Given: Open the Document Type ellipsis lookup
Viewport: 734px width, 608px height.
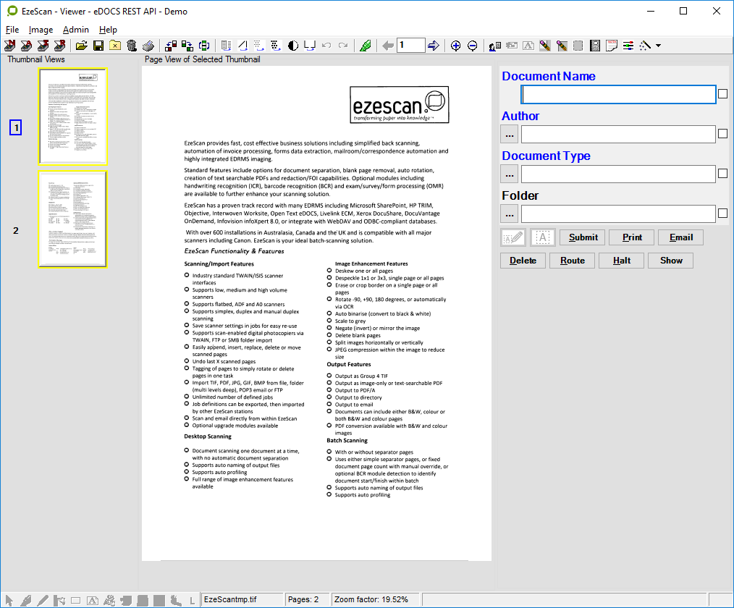Looking at the screenshot, I should 510,174.
